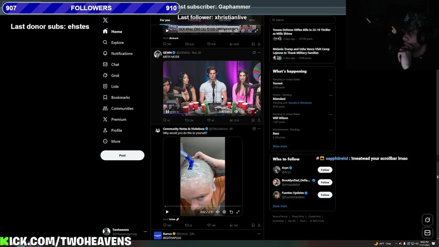
Task: Seek on the head shaving video progress bar
Action: 203,207
